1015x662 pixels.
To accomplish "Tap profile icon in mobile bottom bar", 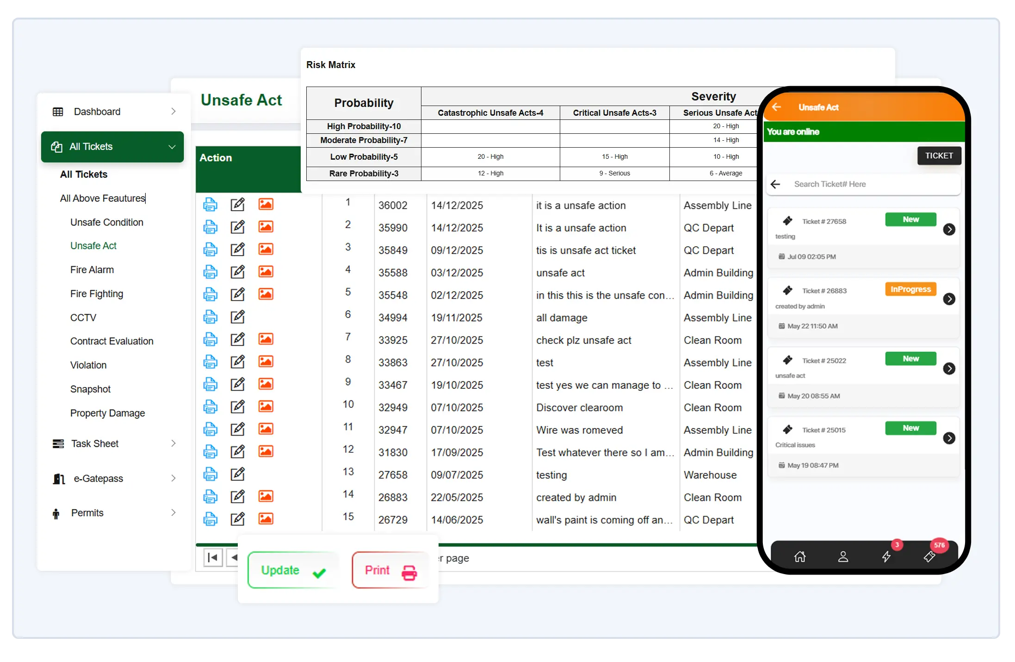I will (x=843, y=556).
